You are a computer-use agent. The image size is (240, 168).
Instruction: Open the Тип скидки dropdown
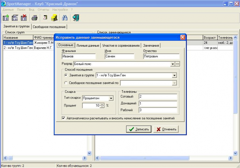pyautogui.click(x=111, y=98)
